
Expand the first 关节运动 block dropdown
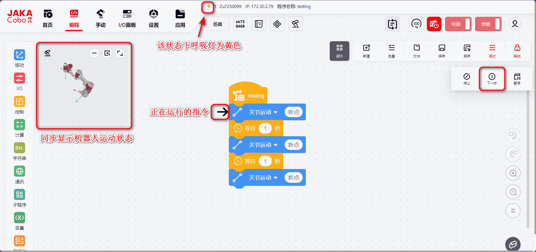275,112
